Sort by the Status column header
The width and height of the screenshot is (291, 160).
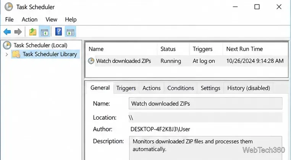[173, 49]
